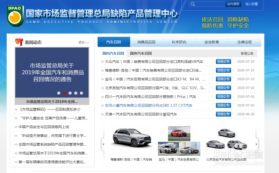
Task: Click 召回公告 badge for 梅赛德斯-奔驰 row
Action: pos(224,70)
